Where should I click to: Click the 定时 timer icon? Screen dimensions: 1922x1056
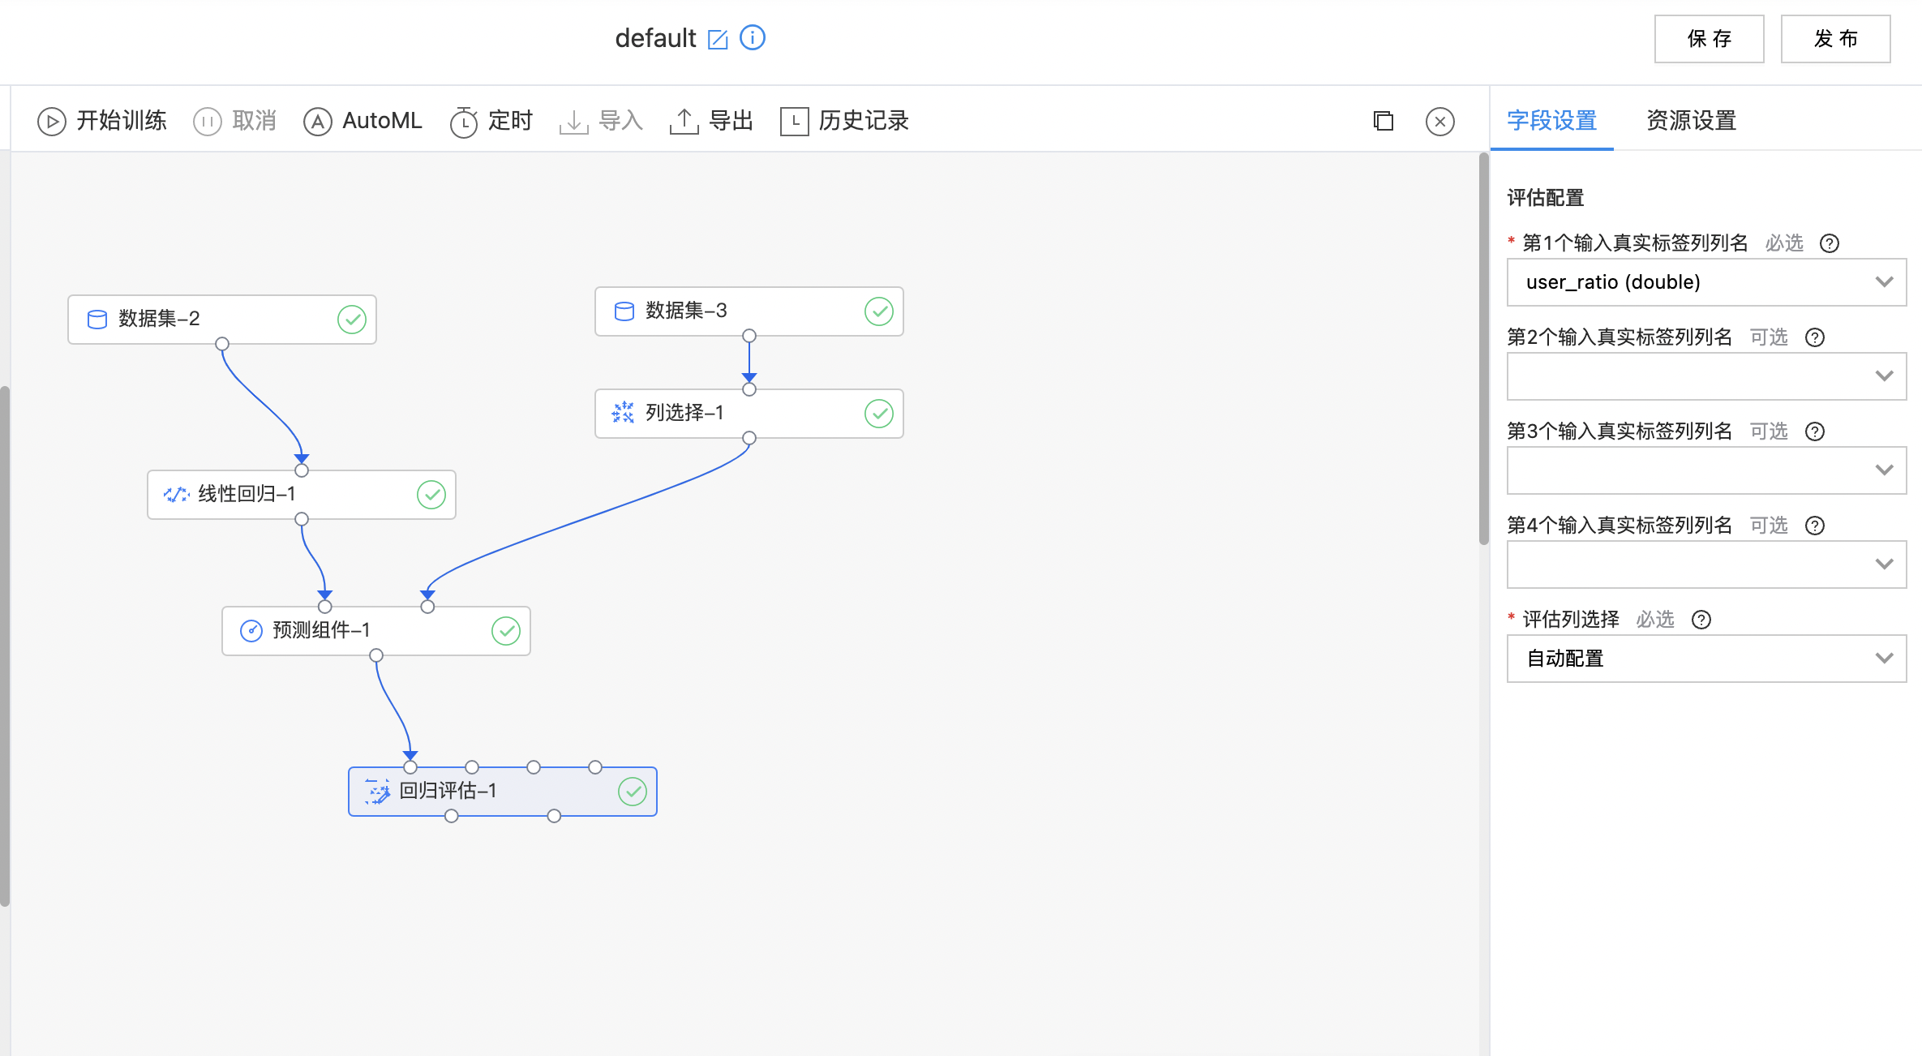click(x=464, y=122)
